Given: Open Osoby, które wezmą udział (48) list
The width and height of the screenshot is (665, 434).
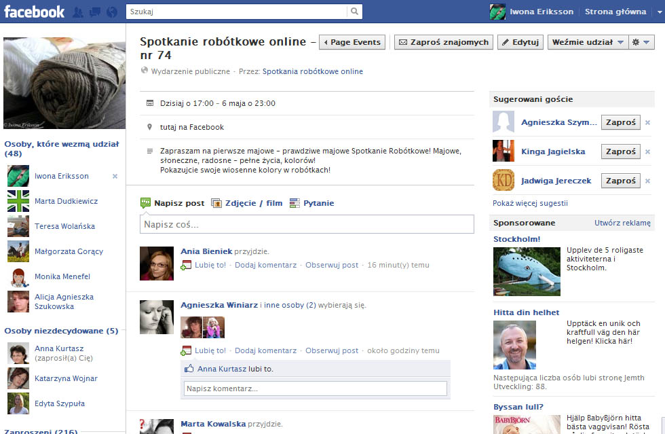Looking at the screenshot, I should pos(62,149).
